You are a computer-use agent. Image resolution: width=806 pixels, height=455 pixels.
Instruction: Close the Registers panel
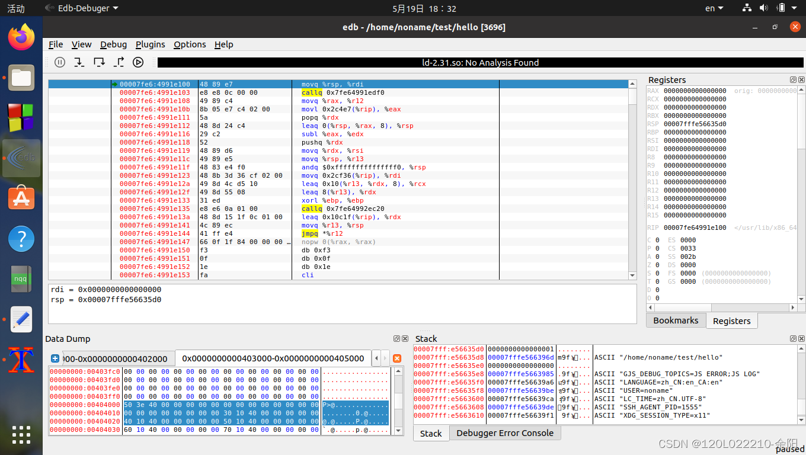[801, 80]
